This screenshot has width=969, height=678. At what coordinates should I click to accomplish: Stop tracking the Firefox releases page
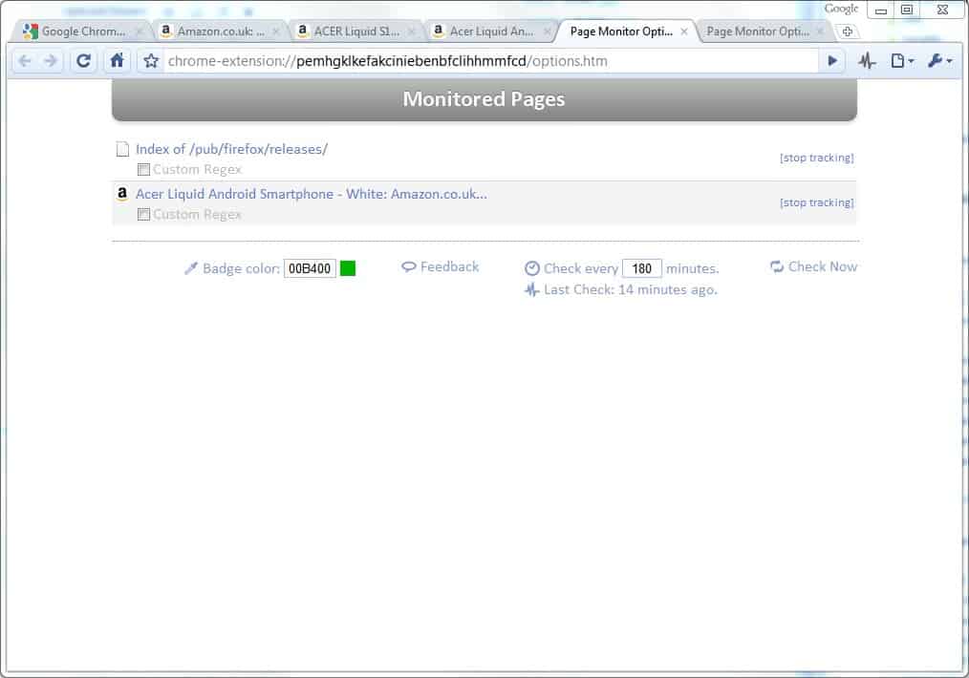[x=817, y=158]
